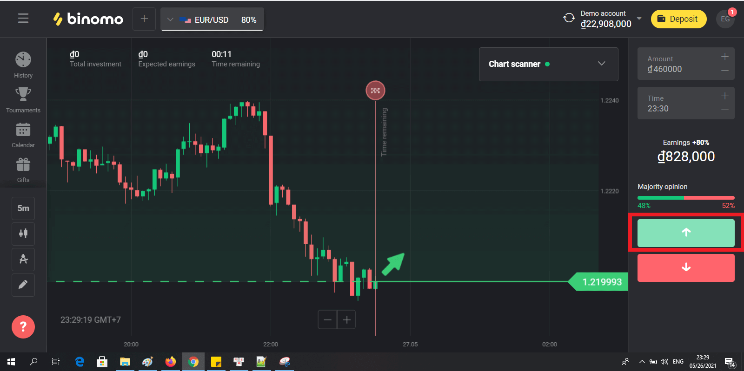Open the Gifts section
This screenshot has width=744, height=371.
23,169
